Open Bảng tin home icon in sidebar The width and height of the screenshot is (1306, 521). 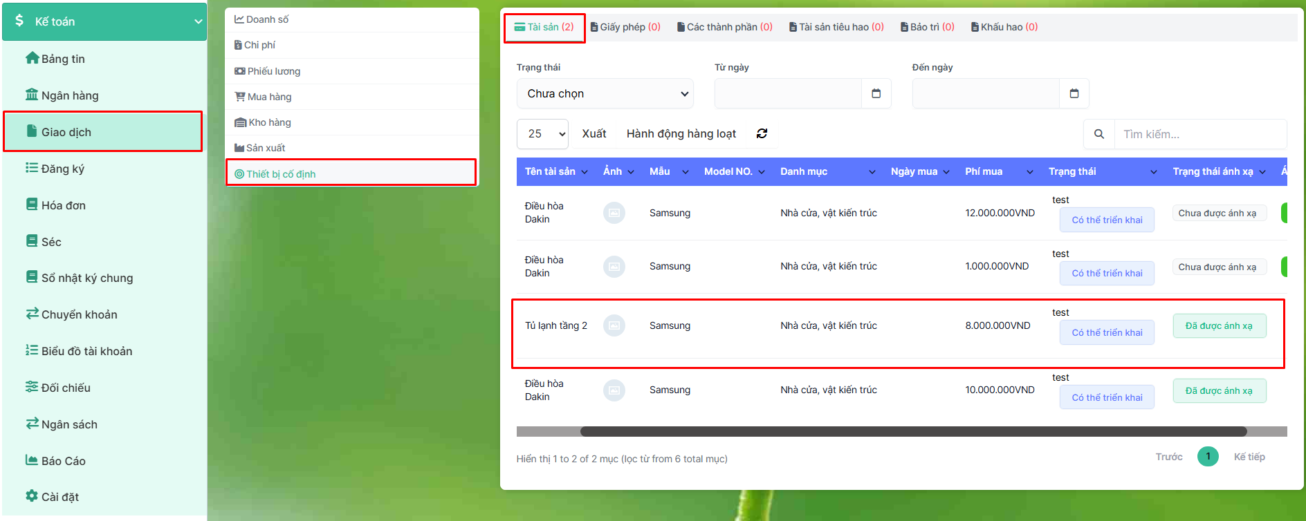tap(32, 58)
